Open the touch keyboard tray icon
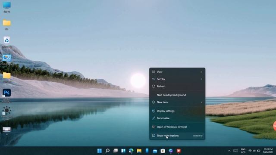This screenshot has height=155, width=276. pyautogui.click(x=236, y=151)
